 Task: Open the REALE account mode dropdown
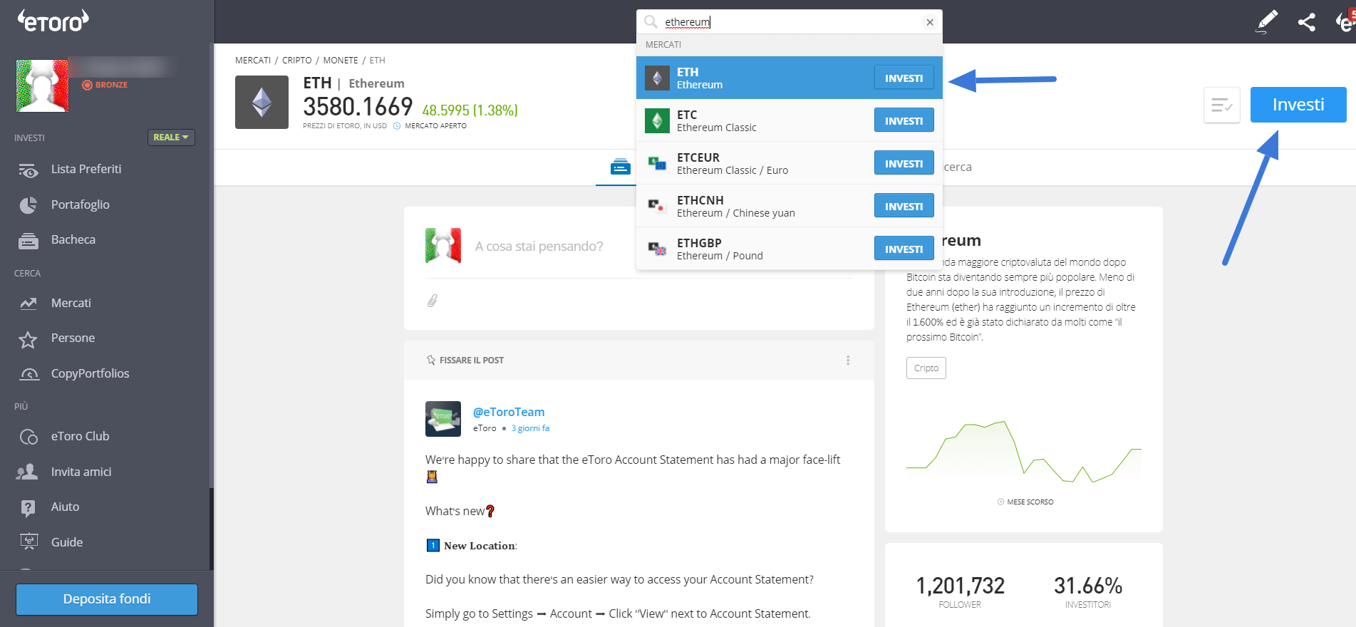point(171,138)
